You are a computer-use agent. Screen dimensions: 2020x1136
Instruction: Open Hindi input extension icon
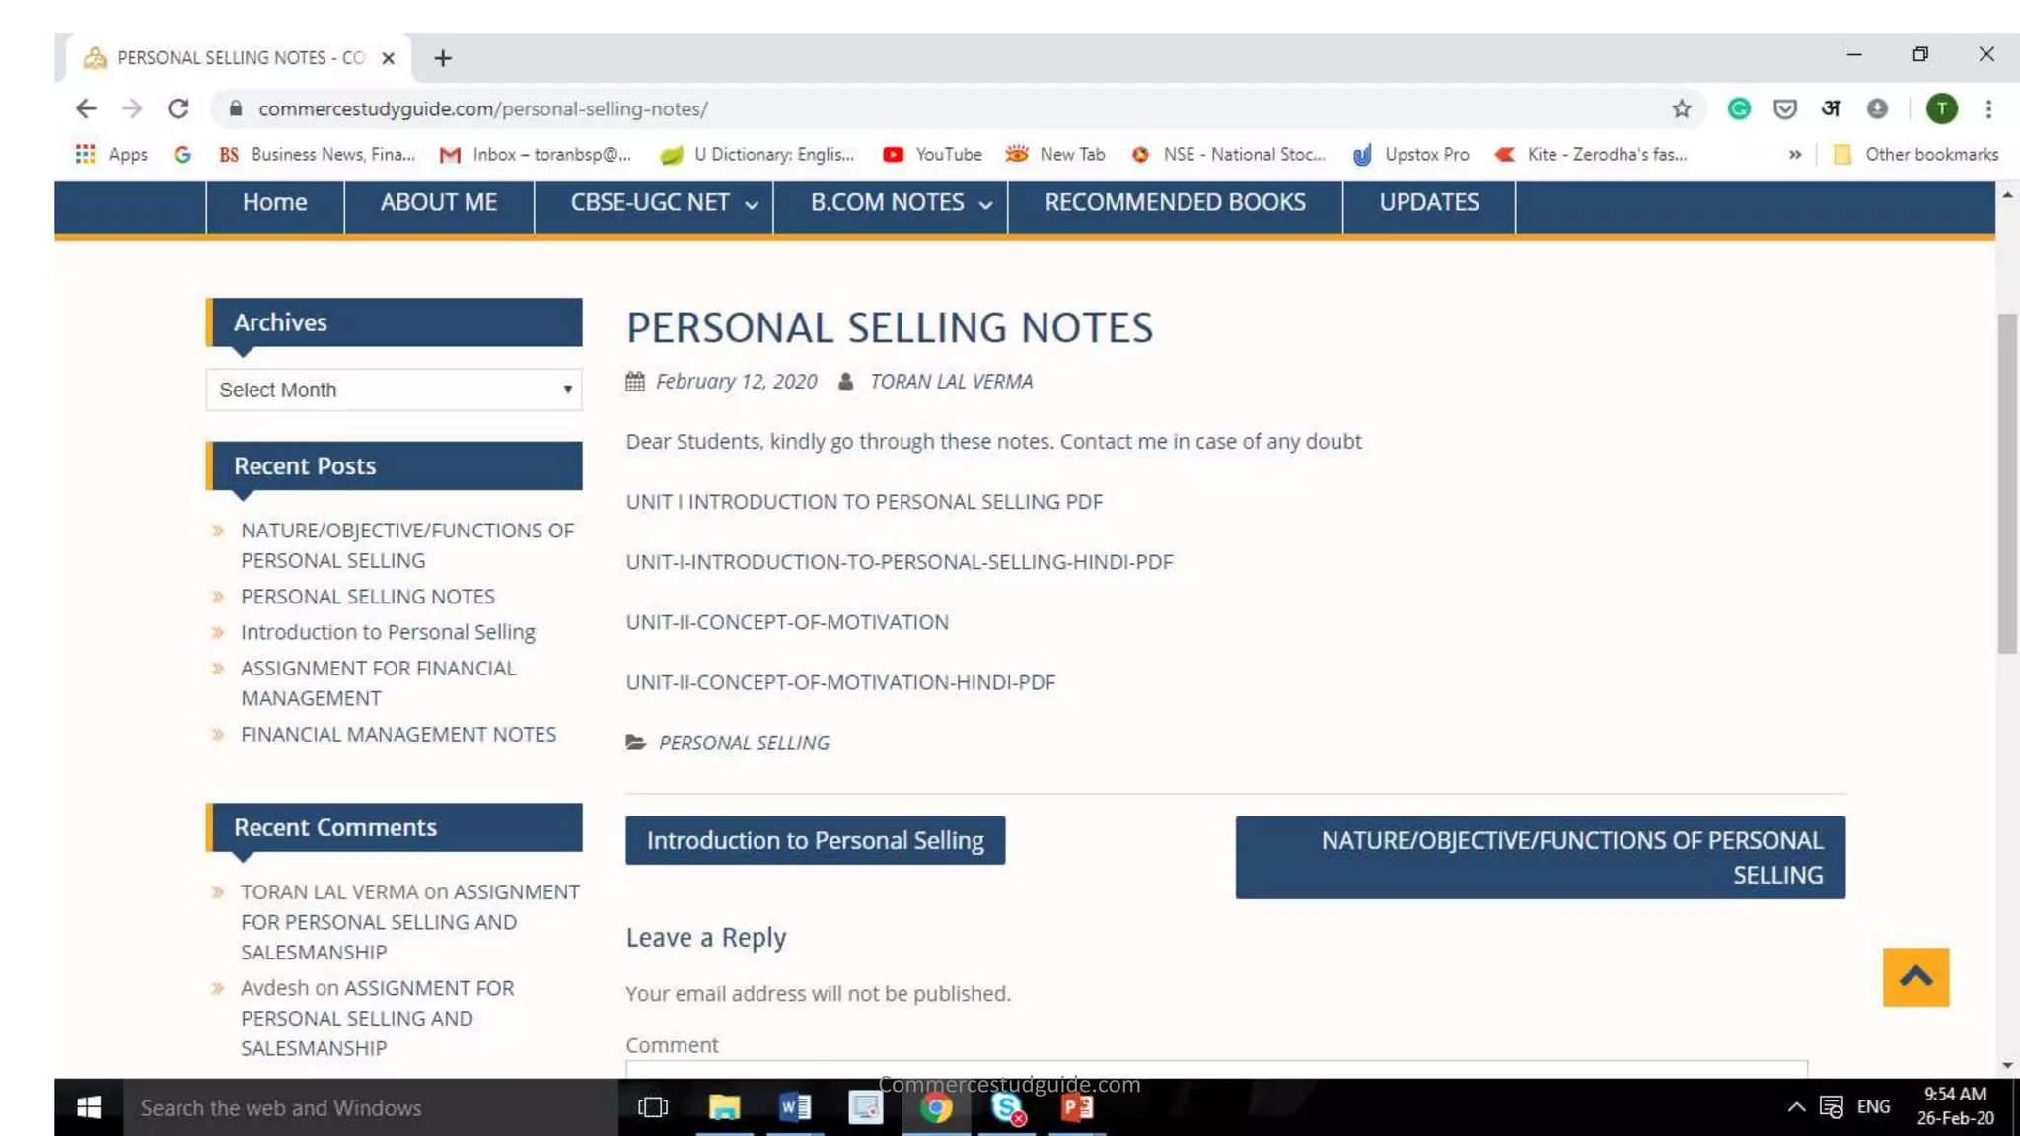pos(1831,108)
